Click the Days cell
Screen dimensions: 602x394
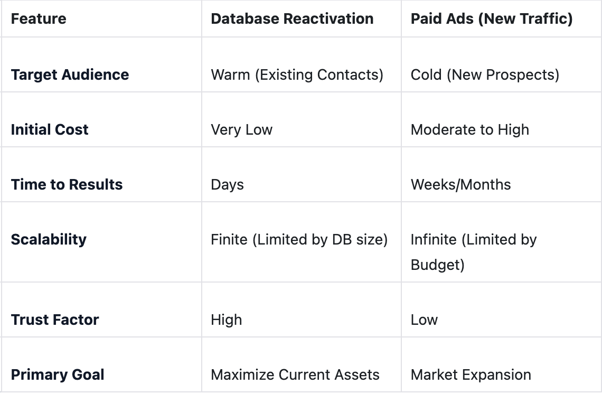tap(227, 184)
